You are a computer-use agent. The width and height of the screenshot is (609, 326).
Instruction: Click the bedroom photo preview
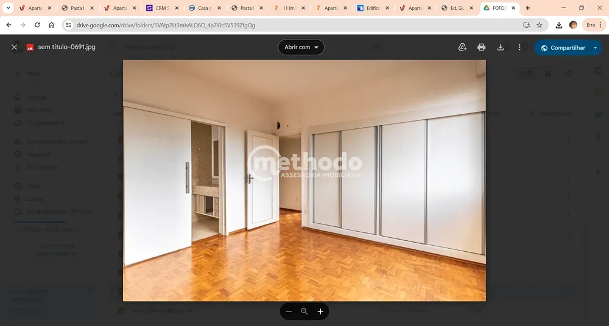tap(304, 181)
